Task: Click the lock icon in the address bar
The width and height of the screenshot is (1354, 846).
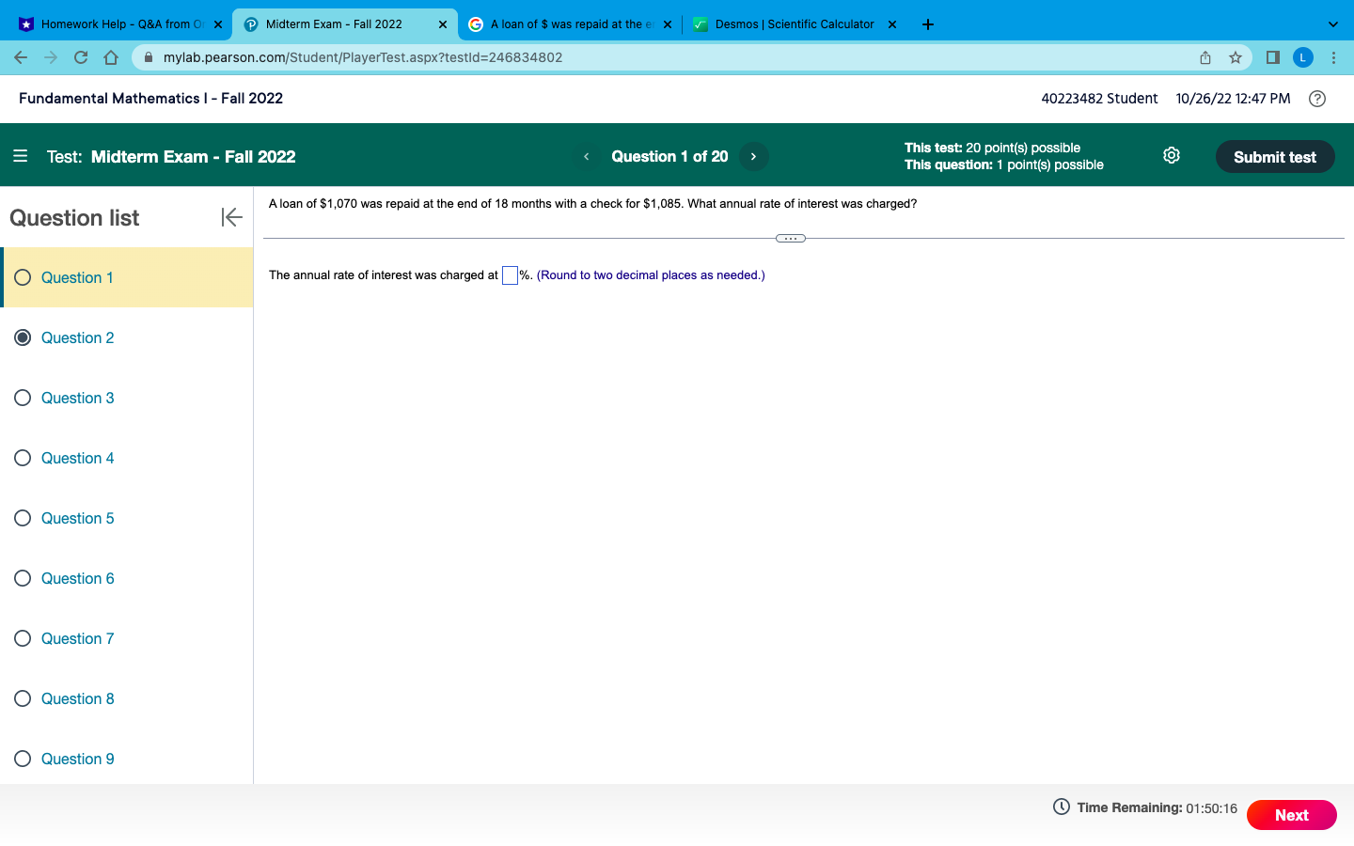Action: [148, 57]
